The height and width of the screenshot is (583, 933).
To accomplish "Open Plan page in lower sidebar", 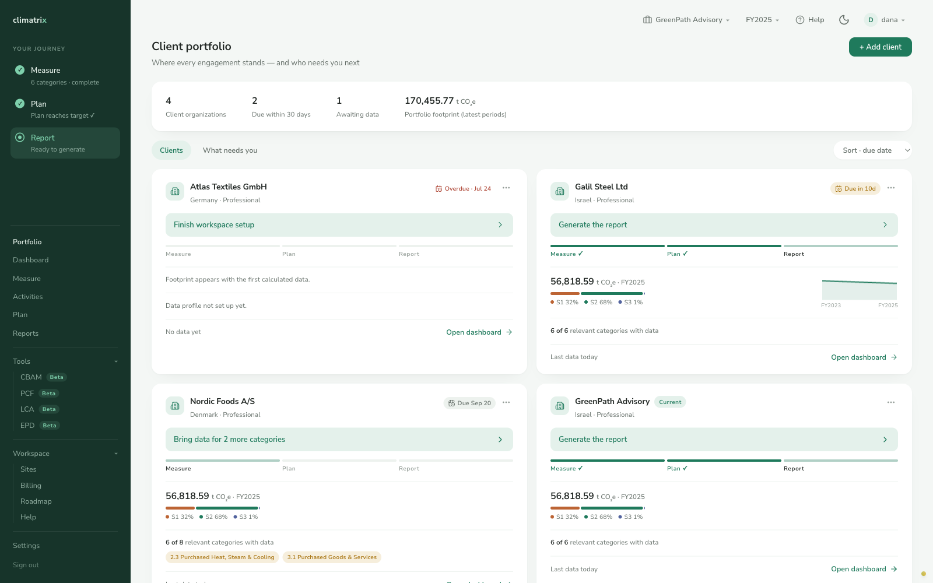I will coord(20,315).
